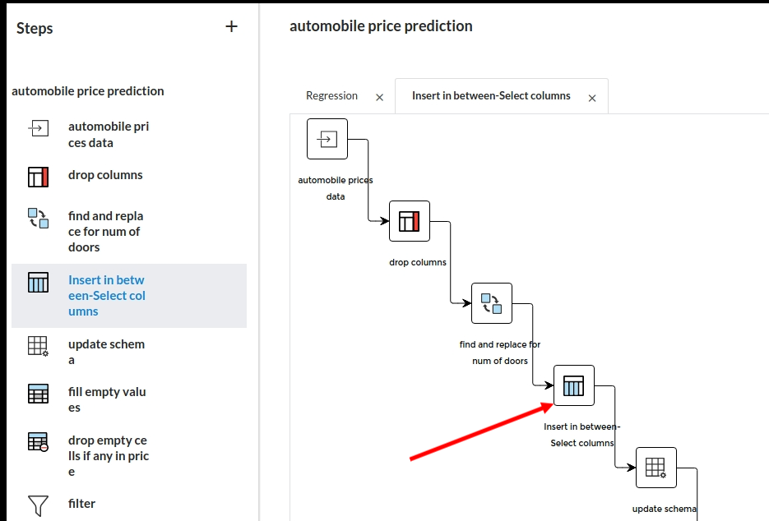Click the Insert in between-Select columns node

574,385
